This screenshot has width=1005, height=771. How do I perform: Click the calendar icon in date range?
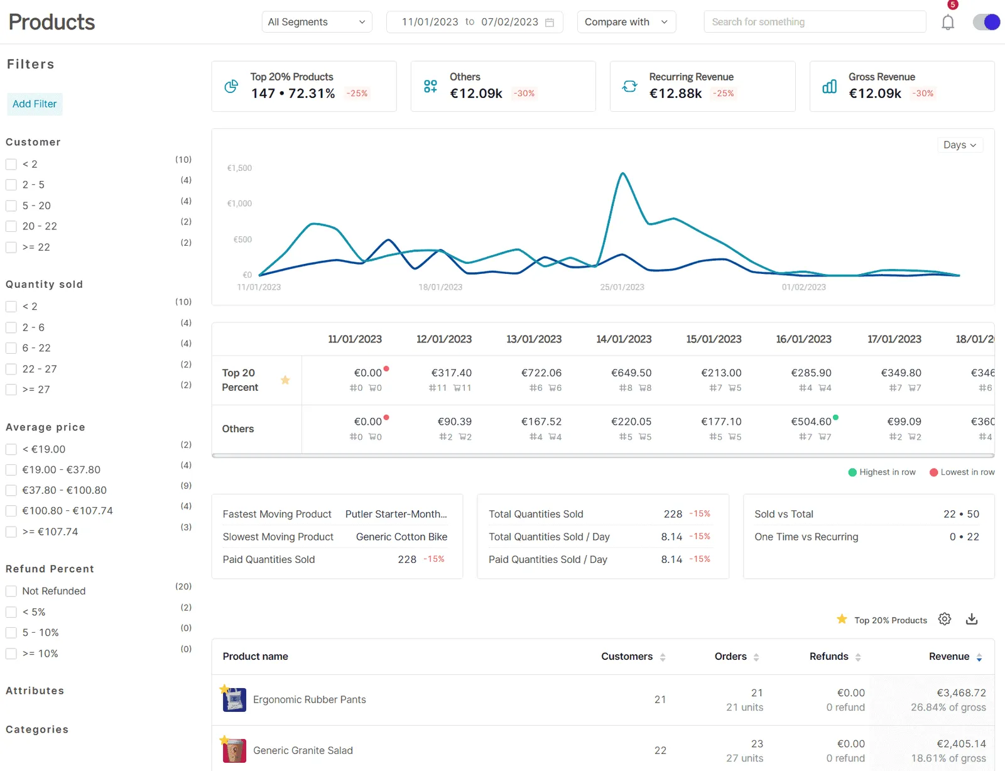click(x=550, y=22)
